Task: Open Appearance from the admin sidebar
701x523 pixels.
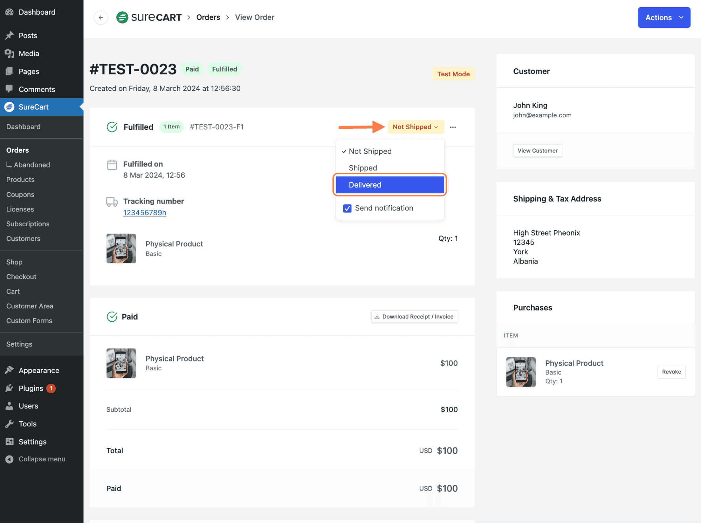Action: point(39,370)
